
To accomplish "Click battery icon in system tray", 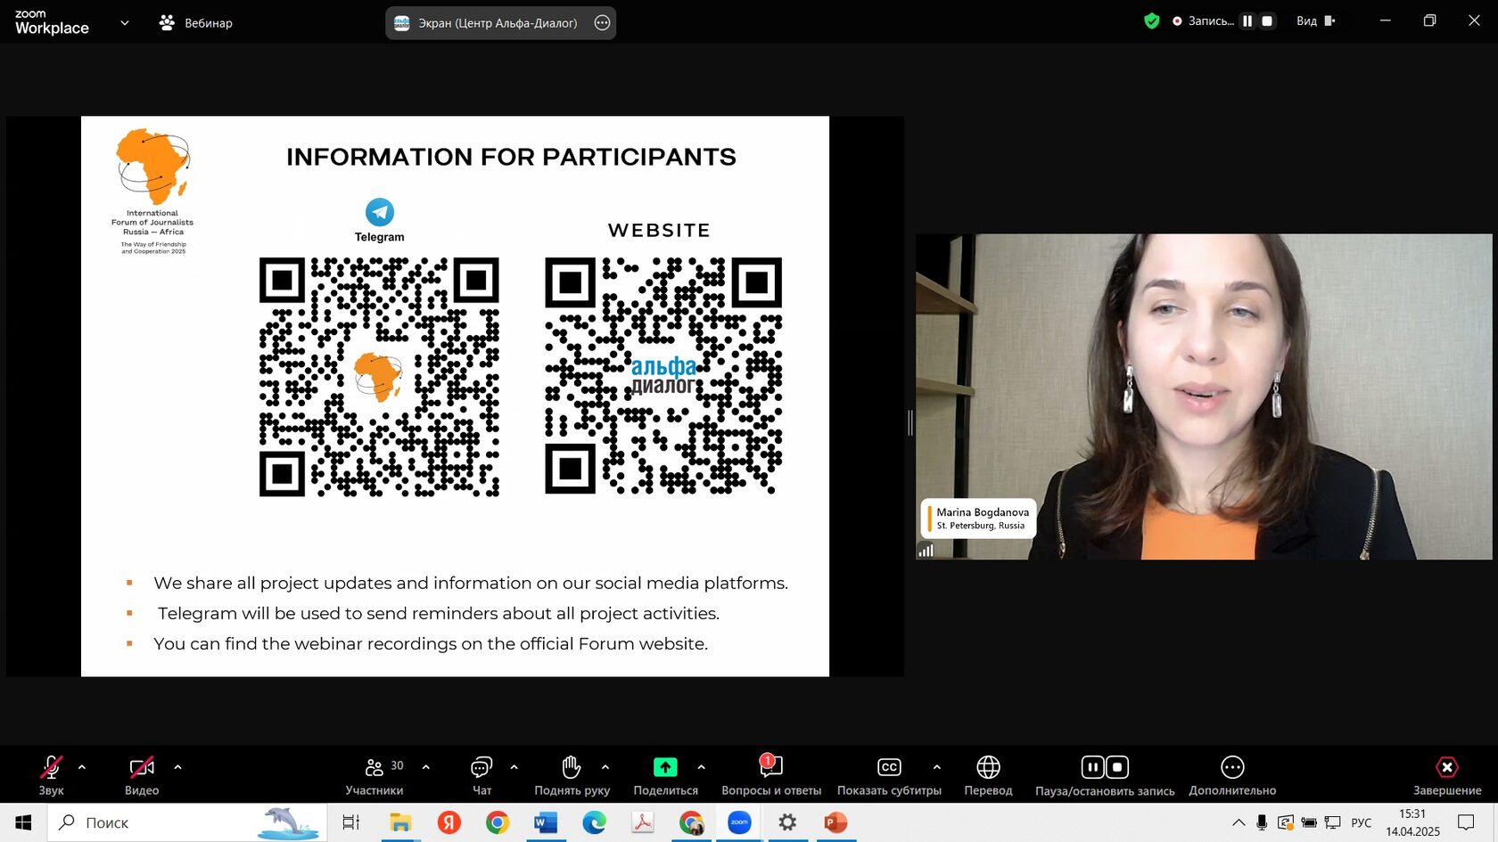I will 1309,822.
